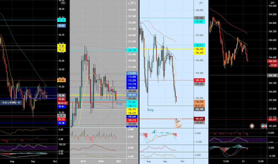Open the full US flag event on black chart

[x=263, y=126]
